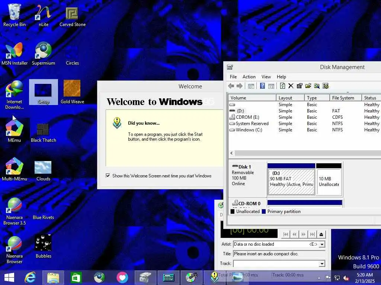Image resolution: width=381 pixels, height=285 pixels.
Task: Sort by the File System column header
Action: pyautogui.click(x=346, y=98)
